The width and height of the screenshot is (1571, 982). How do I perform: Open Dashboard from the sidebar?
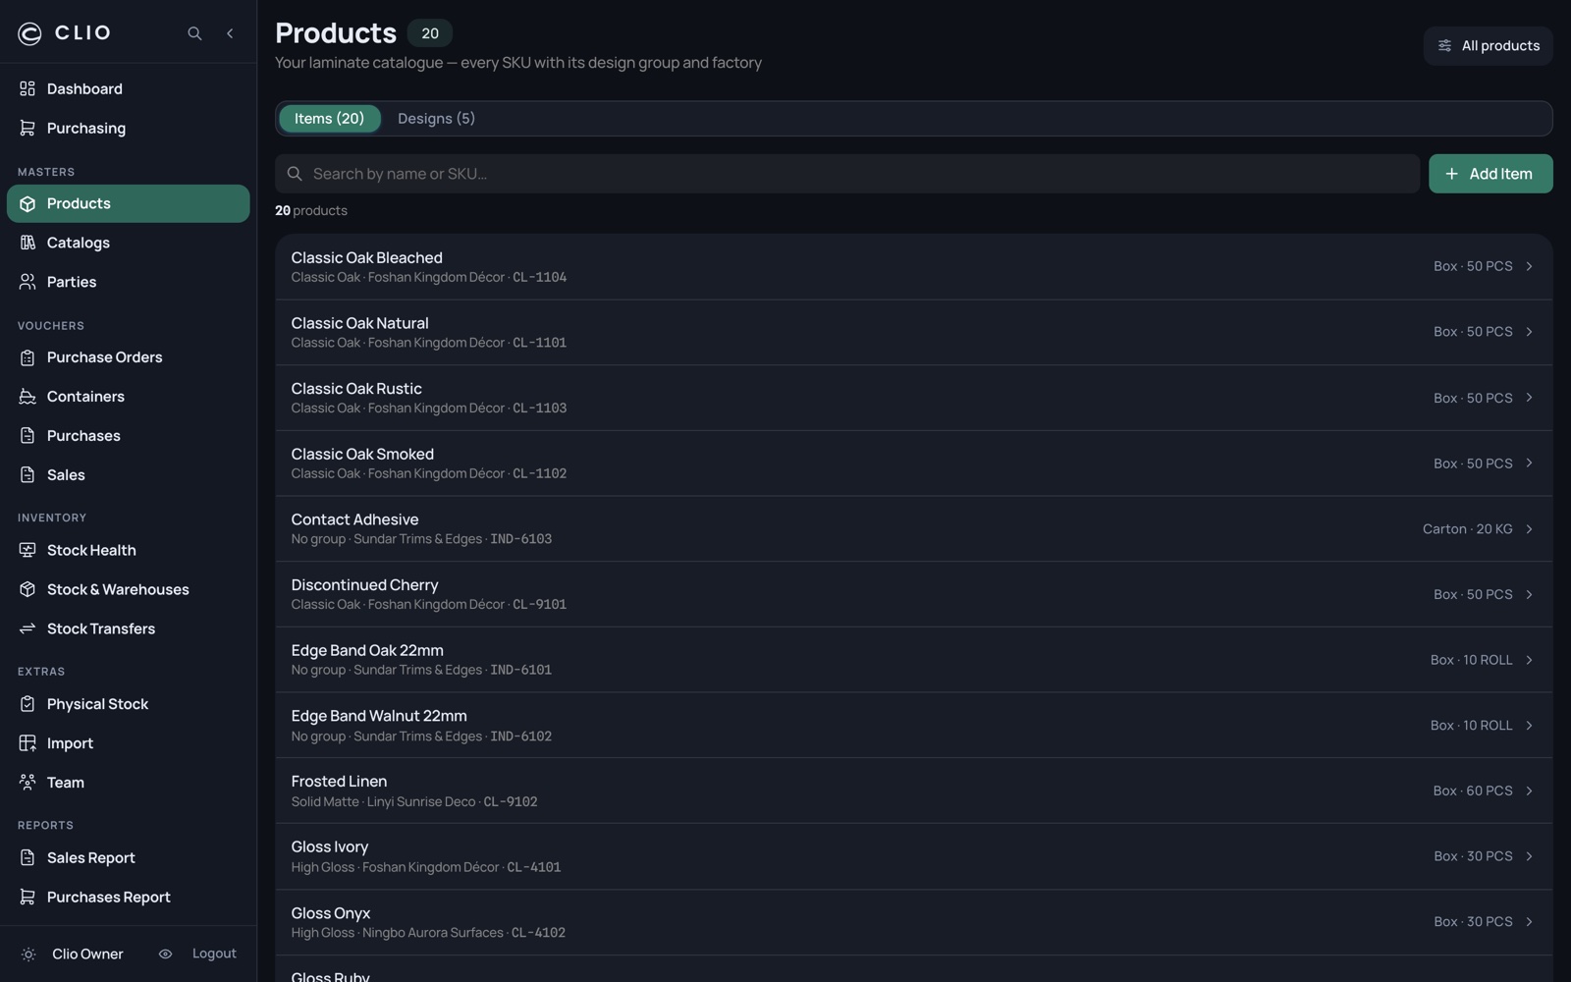click(128, 89)
